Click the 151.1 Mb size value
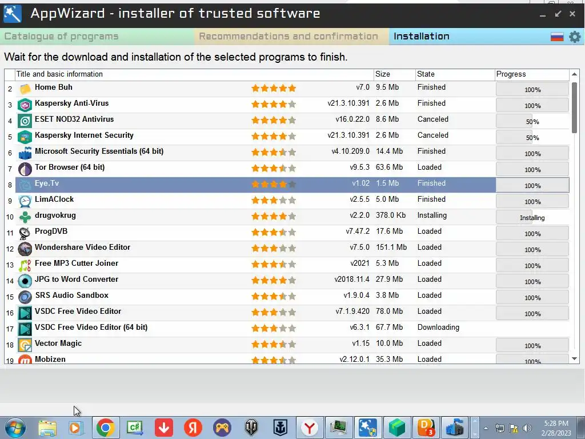This screenshot has width=585, height=439. pos(391,248)
